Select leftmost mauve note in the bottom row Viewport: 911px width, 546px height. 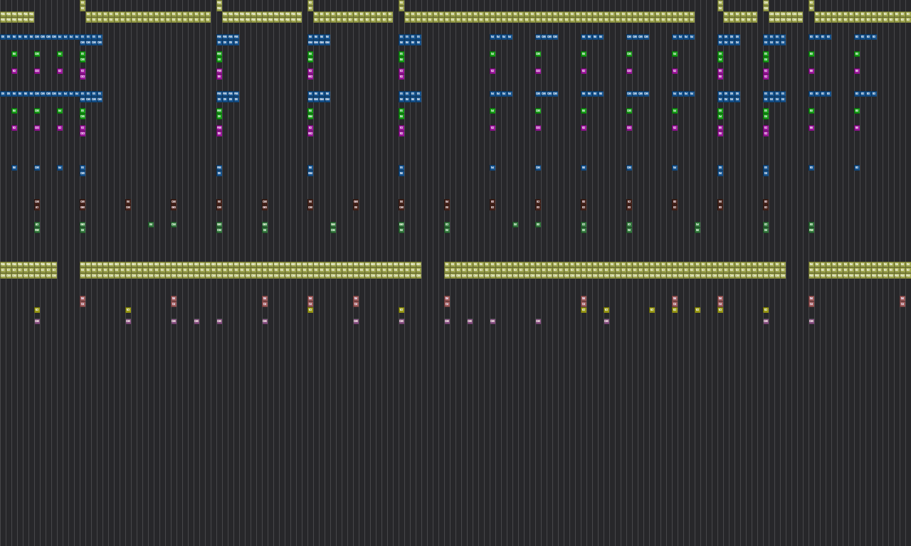click(x=37, y=321)
